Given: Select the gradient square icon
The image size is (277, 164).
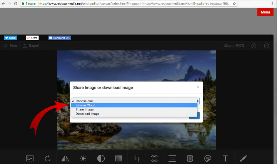Looking at the screenshot, I should tap(118, 158).
